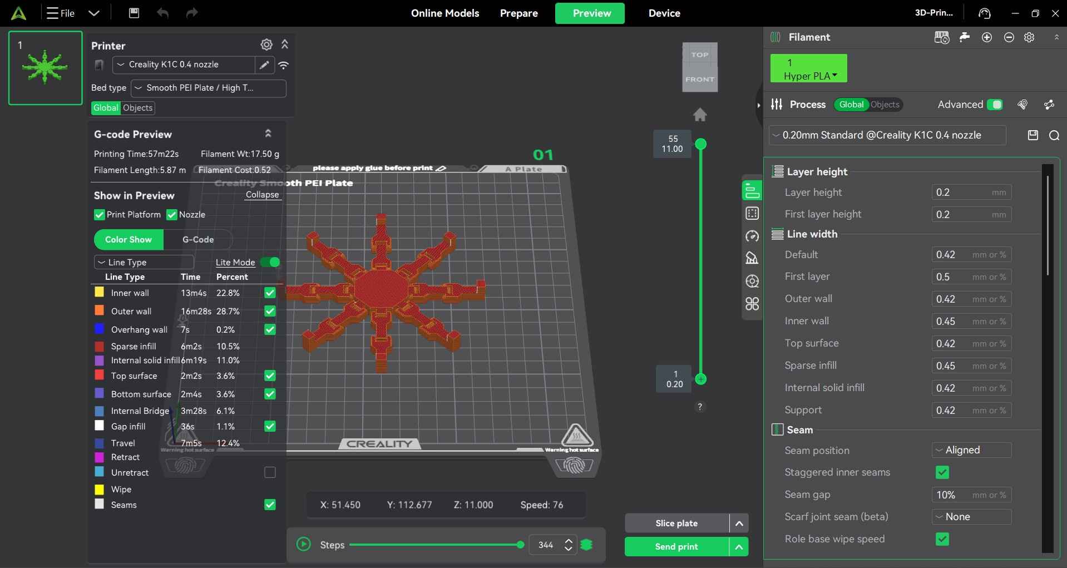Viewport: 1067px width, 568px height.
Task: Click the Collapse link
Action: tap(263, 195)
